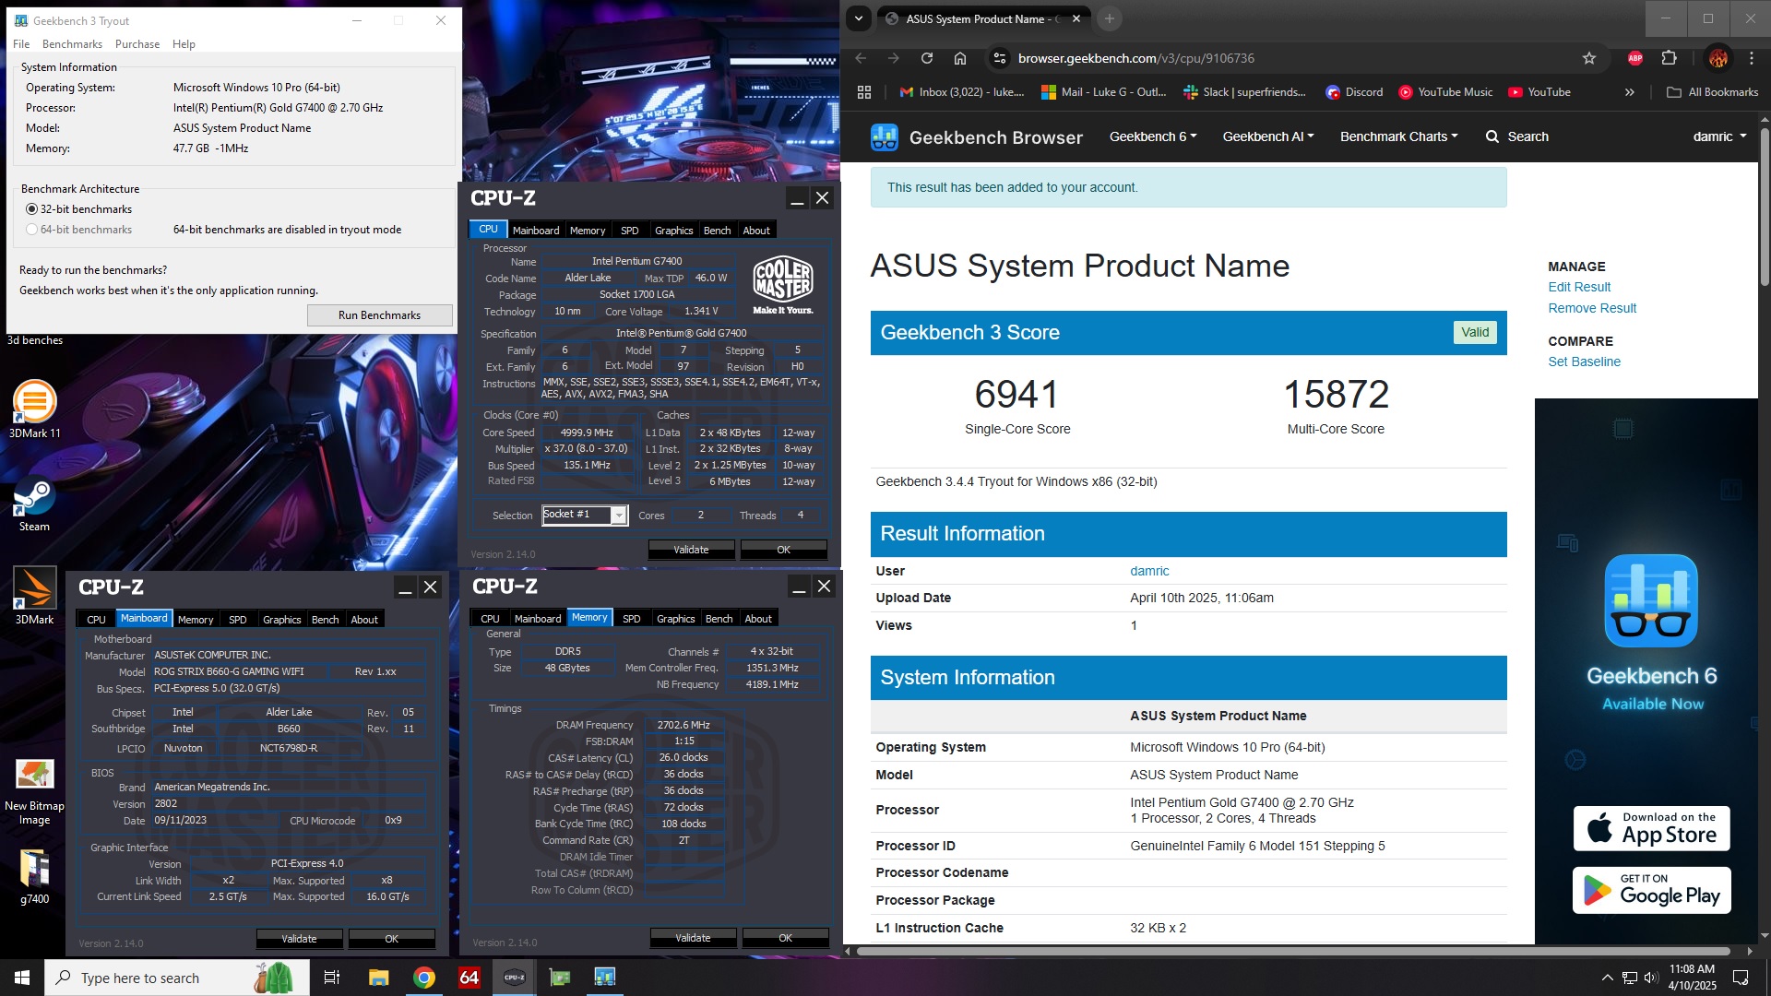Open a new browser tab
The width and height of the screenshot is (1771, 996).
pos(1110,18)
